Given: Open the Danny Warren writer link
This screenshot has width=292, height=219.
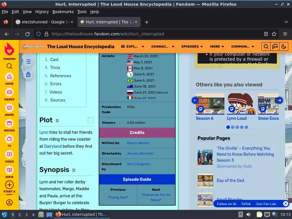Looking at the screenshot, I should pyautogui.click(x=138, y=143).
